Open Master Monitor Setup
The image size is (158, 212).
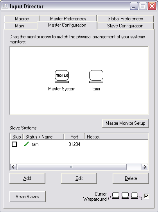coord(126,123)
